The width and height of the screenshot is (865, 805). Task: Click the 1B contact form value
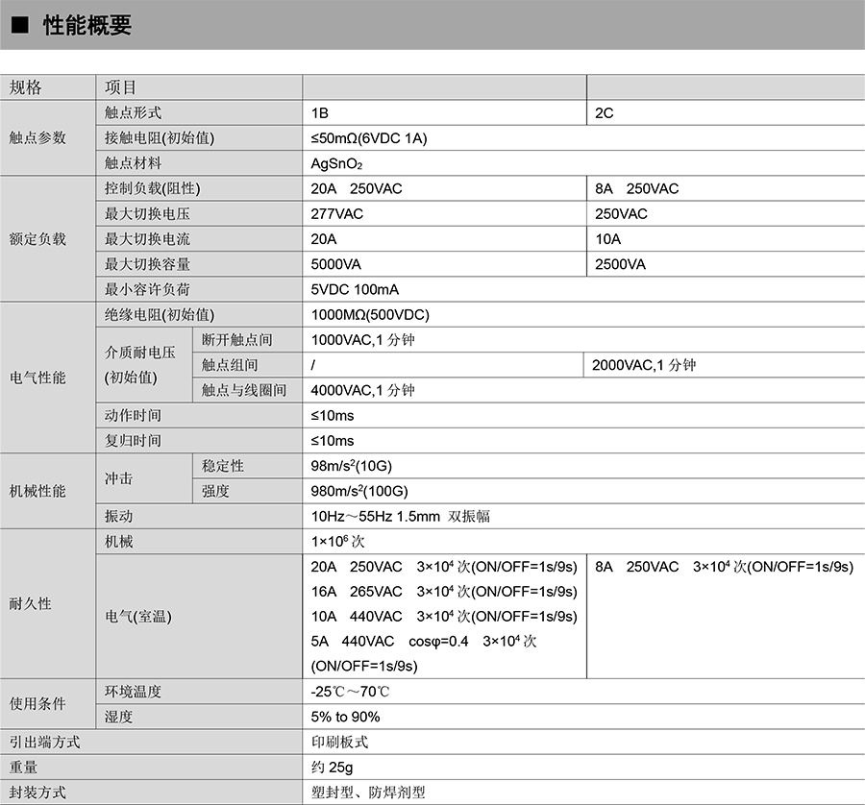click(x=319, y=113)
